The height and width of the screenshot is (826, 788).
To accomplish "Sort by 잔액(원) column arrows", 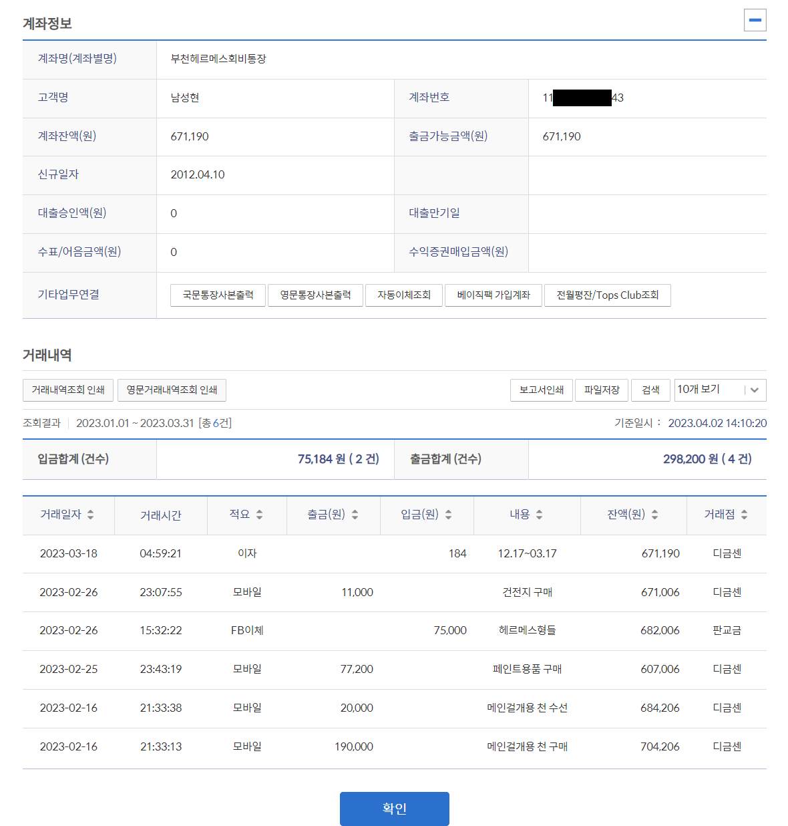I will 654,515.
